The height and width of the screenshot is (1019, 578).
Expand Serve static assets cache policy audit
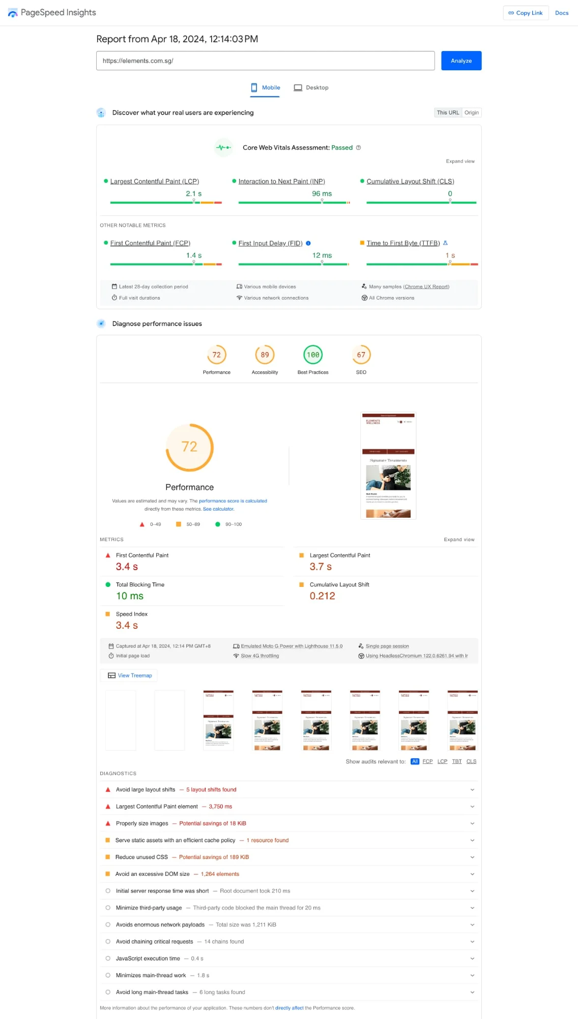click(x=289, y=840)
